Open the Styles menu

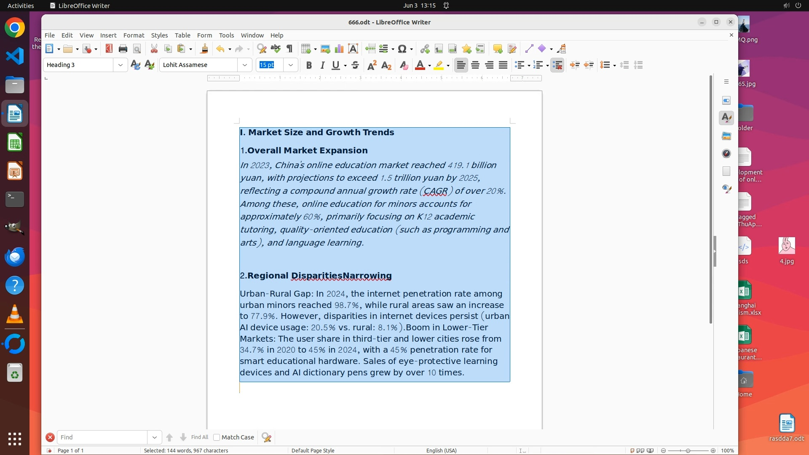pyautogui.click(x=159, y=35)
